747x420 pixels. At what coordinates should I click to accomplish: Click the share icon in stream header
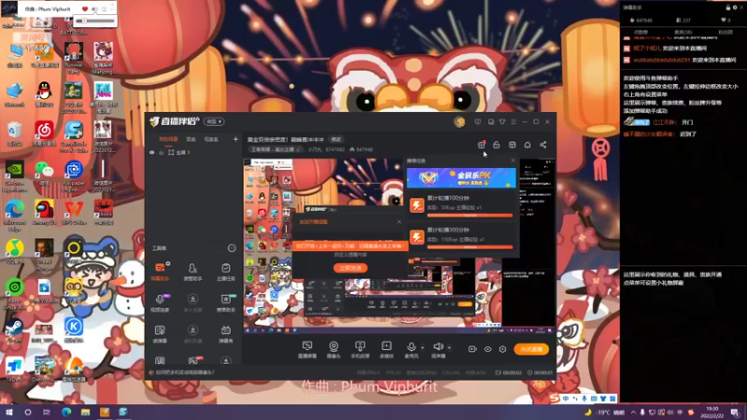(543, 145)
